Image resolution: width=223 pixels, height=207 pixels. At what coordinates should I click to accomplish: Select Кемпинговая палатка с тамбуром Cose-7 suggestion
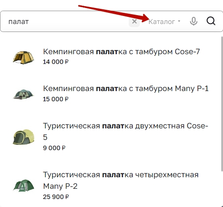121,52
